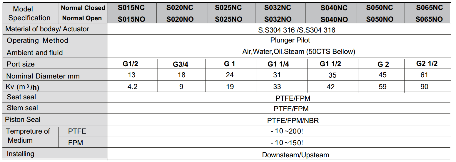Viewport: 456px width, 162px height.
Task: Click the Normal Closed row label
Action: [x=83, y=8]
